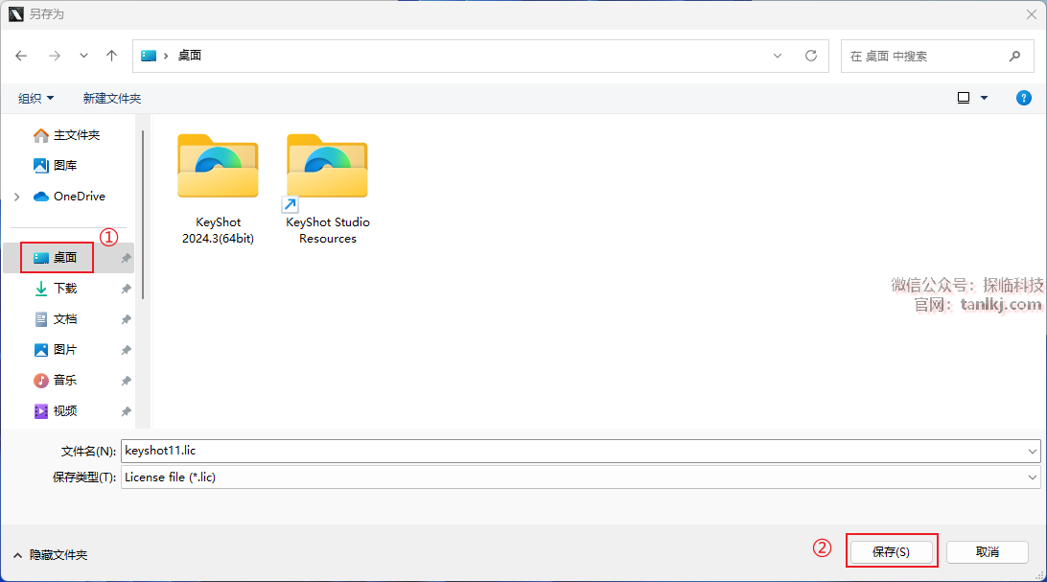Open the view options dropdown arrow
1047x582 pixels.
pyautogui.click(x=984, y=98)
